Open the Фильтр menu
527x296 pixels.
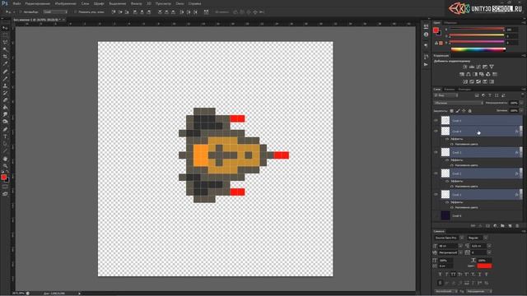[136, 3]
